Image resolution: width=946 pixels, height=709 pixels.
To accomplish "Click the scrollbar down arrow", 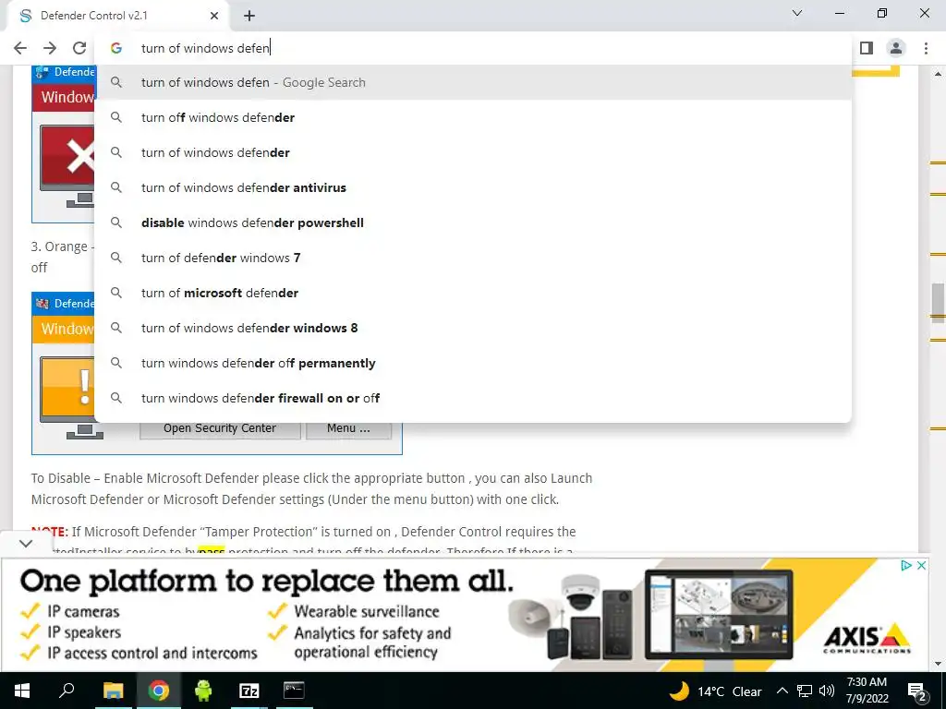I will point(938,664).
